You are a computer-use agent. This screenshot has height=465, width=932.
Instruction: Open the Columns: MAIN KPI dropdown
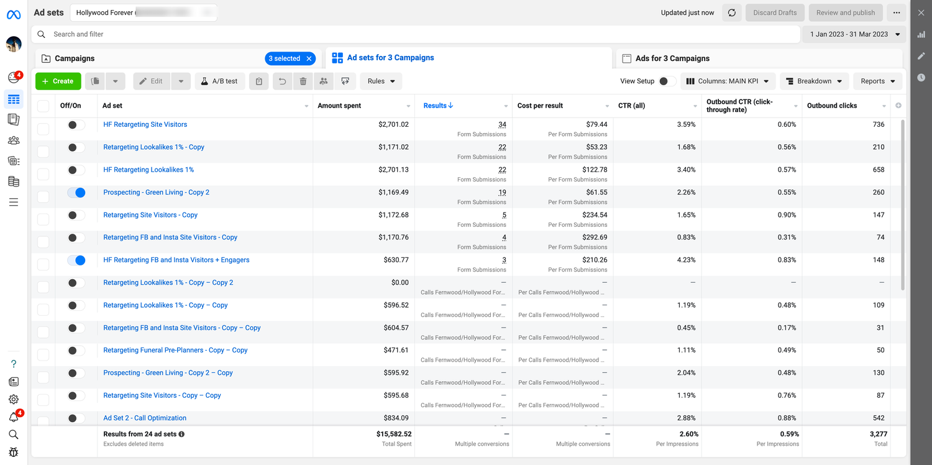click(728, 81)
